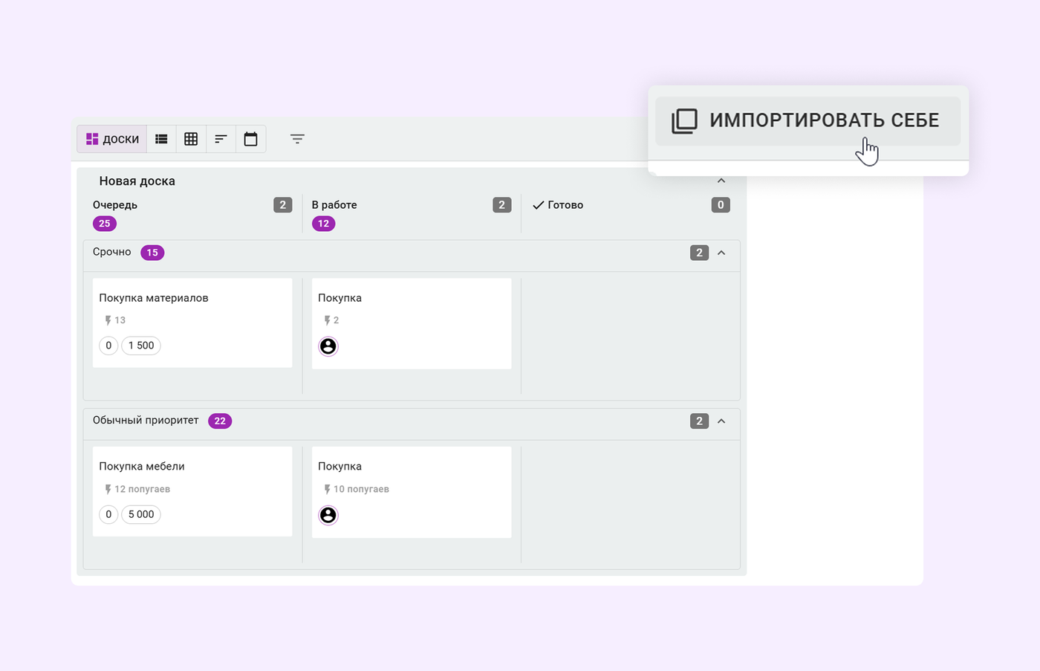Select the Gantt timeline view icon
This screenshot has height=671, width=1040.
click(221, 139)
